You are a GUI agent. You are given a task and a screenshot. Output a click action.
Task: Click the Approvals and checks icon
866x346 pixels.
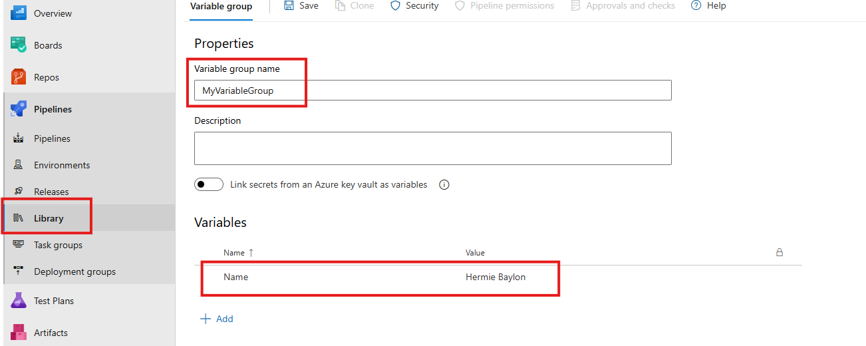(x=575, y=5)
